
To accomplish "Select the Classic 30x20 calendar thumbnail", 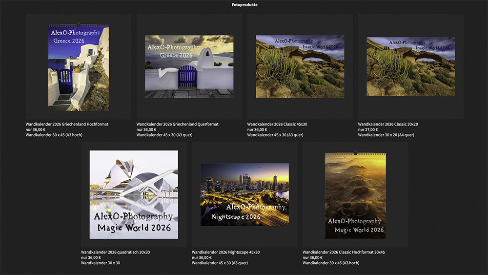I will (410, 66).
